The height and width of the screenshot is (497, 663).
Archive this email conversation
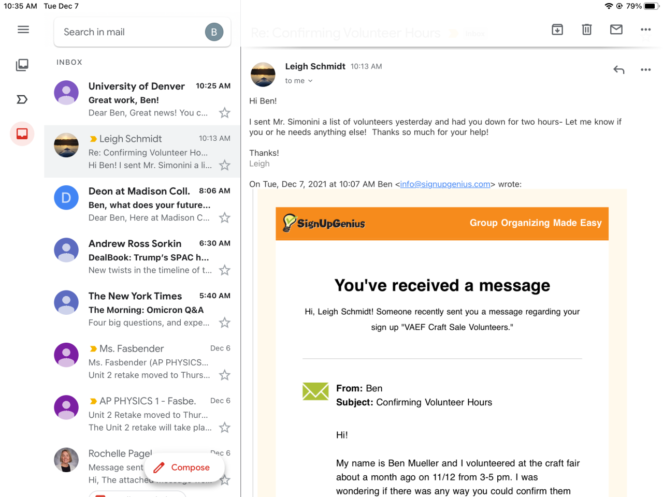pyautogui.click(x=557, y=30)
